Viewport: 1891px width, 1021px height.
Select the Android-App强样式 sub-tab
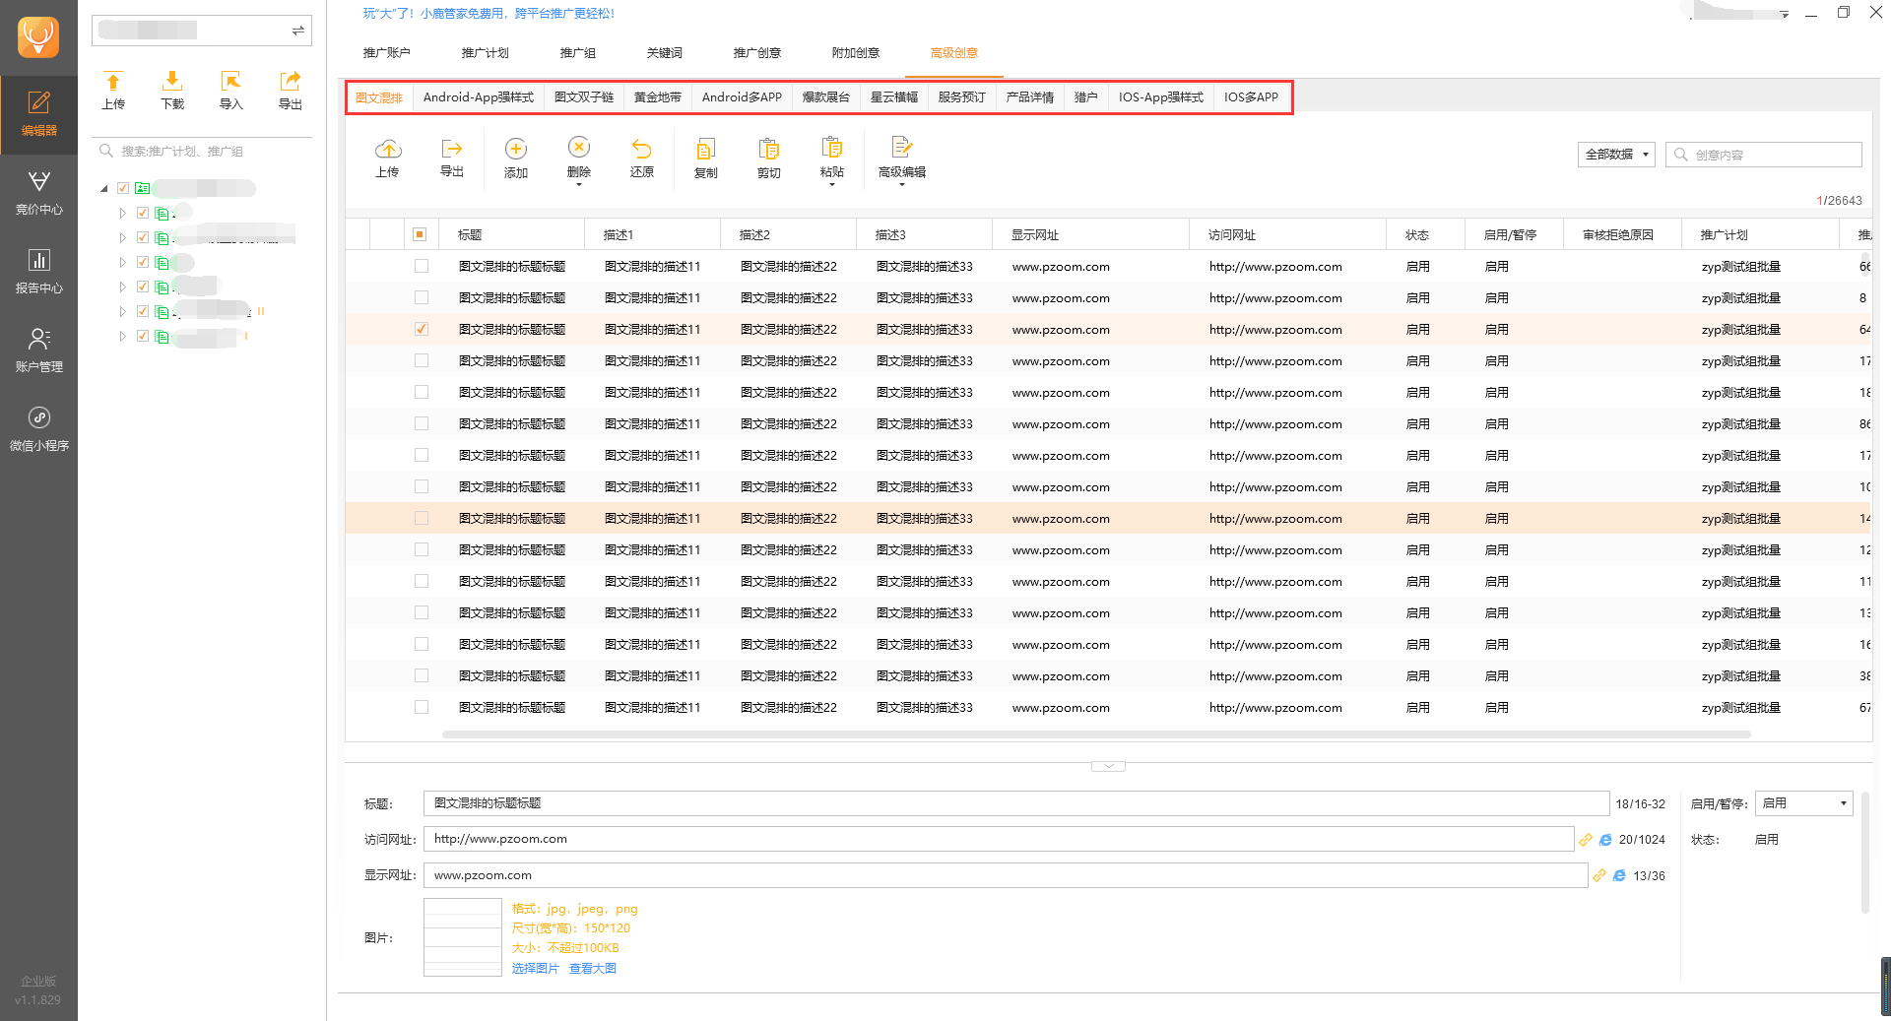(479, 97)
